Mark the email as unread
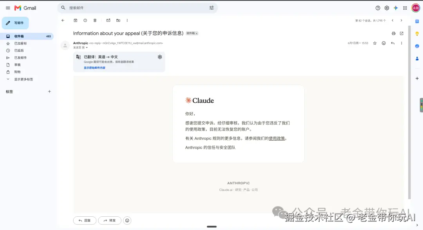This screenshot has width=423, height=230. pyautogui.click(x=108, y=20)
